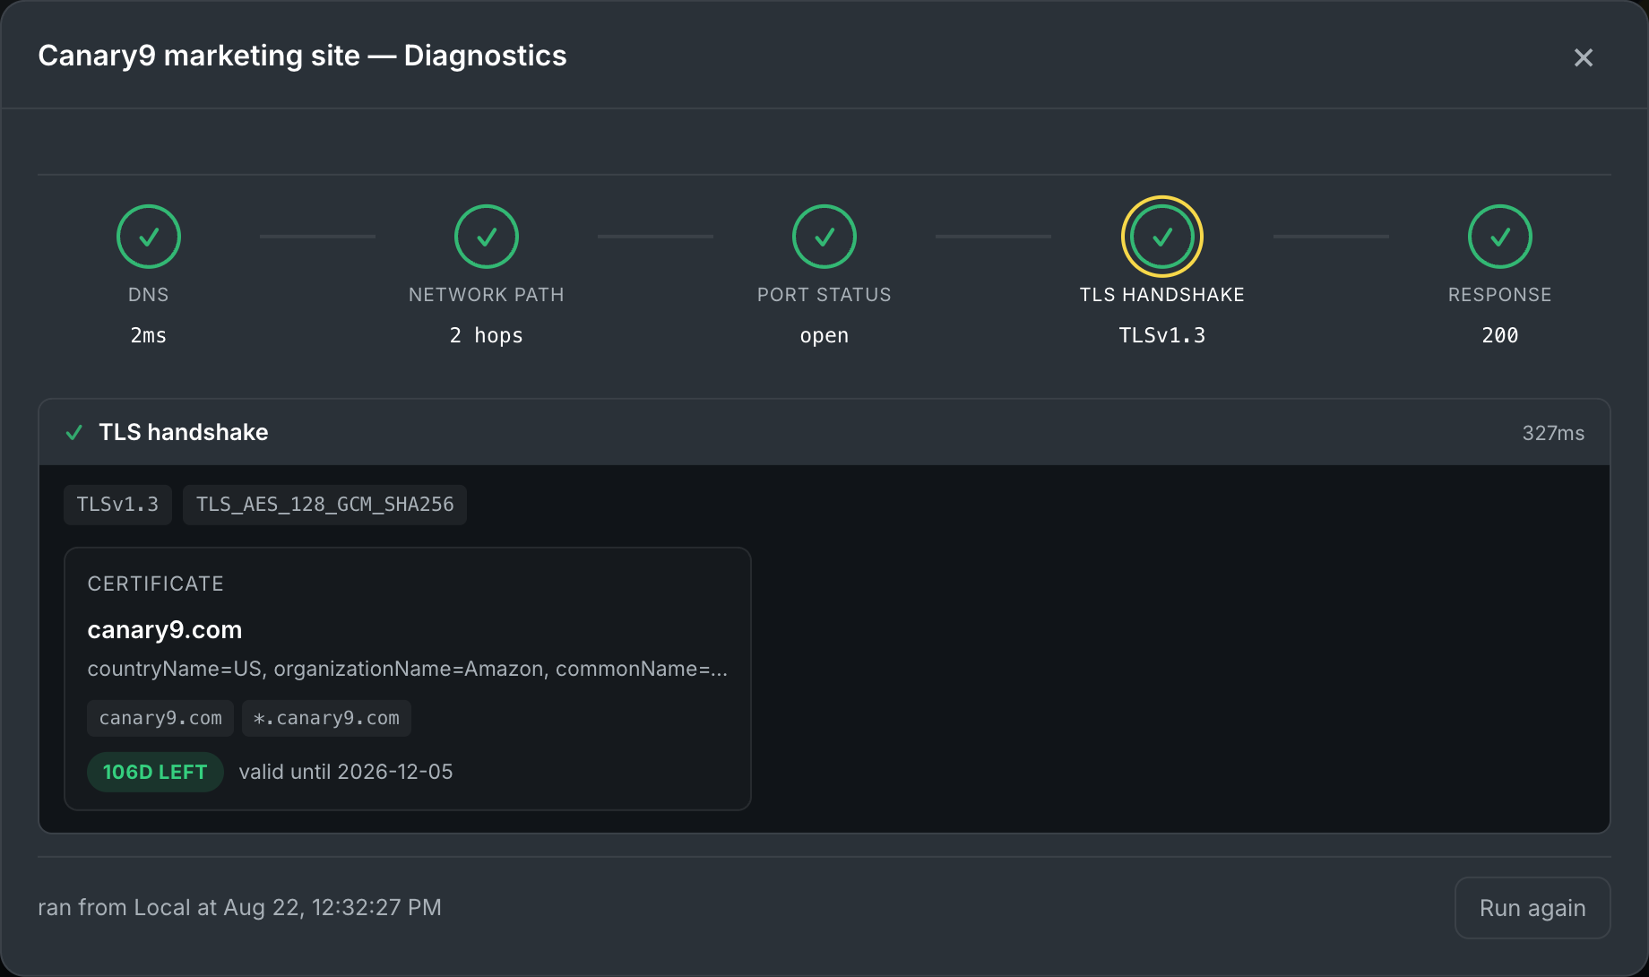The height and width of the screenshot is (977, 1649).
Task: Click the dialog title 'Canary9 marketing site — Diagnostics'
Action: (x=302, y=56)
